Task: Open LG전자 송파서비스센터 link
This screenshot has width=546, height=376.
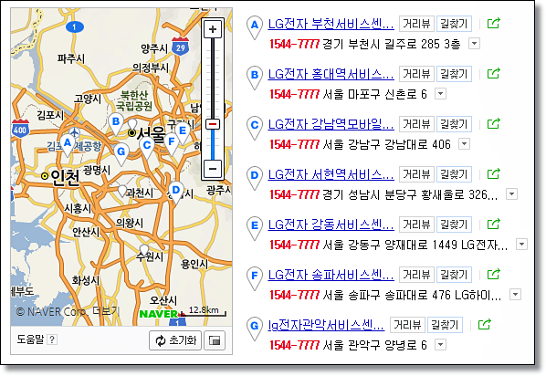Action: (331, 275)
